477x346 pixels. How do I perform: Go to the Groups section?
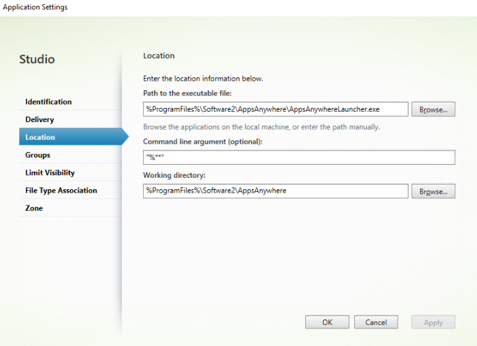(x=38, y=155)
